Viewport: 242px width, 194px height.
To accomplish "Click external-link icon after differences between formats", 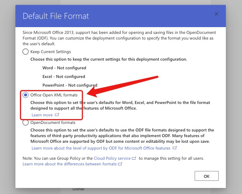I will [x=120, y=164].
